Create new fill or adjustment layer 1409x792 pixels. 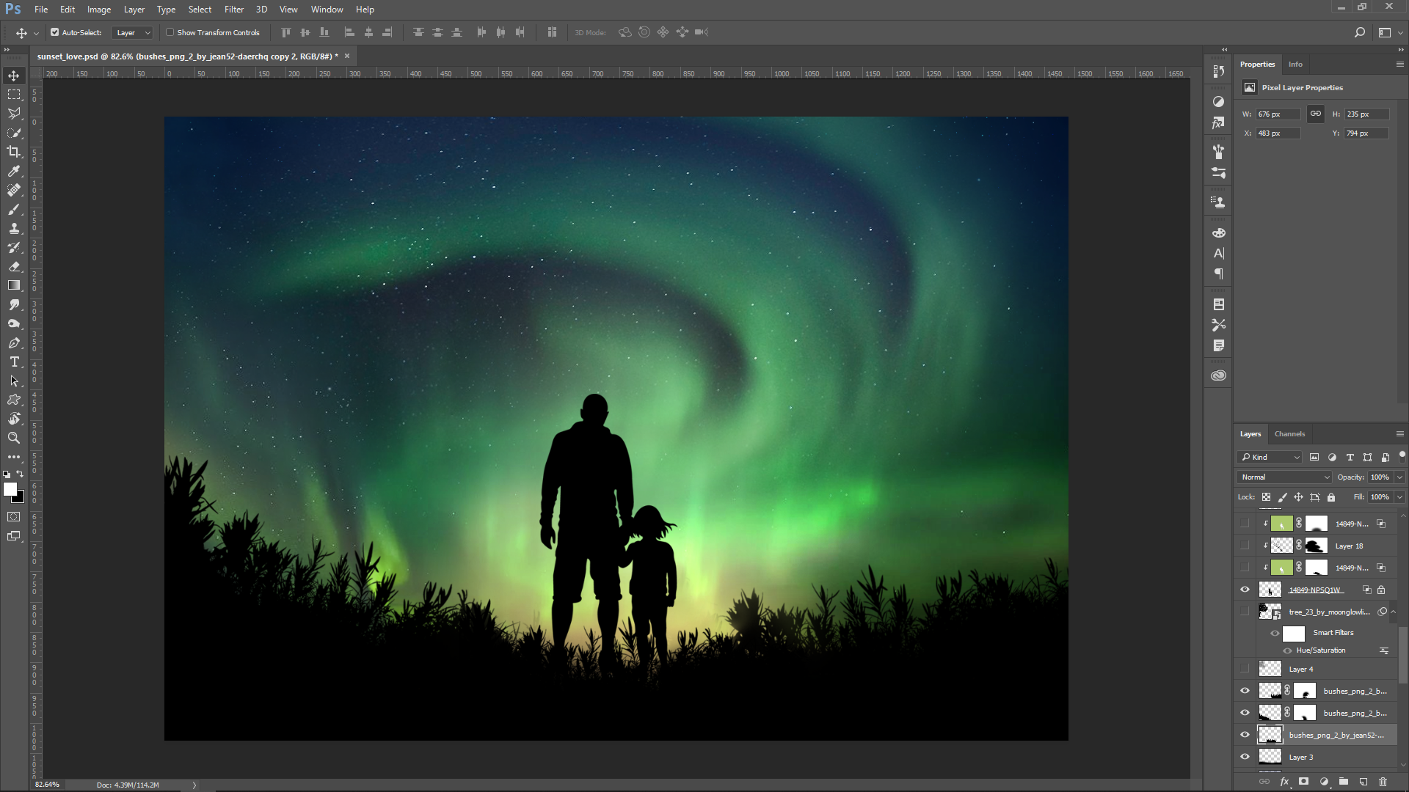1324,782
